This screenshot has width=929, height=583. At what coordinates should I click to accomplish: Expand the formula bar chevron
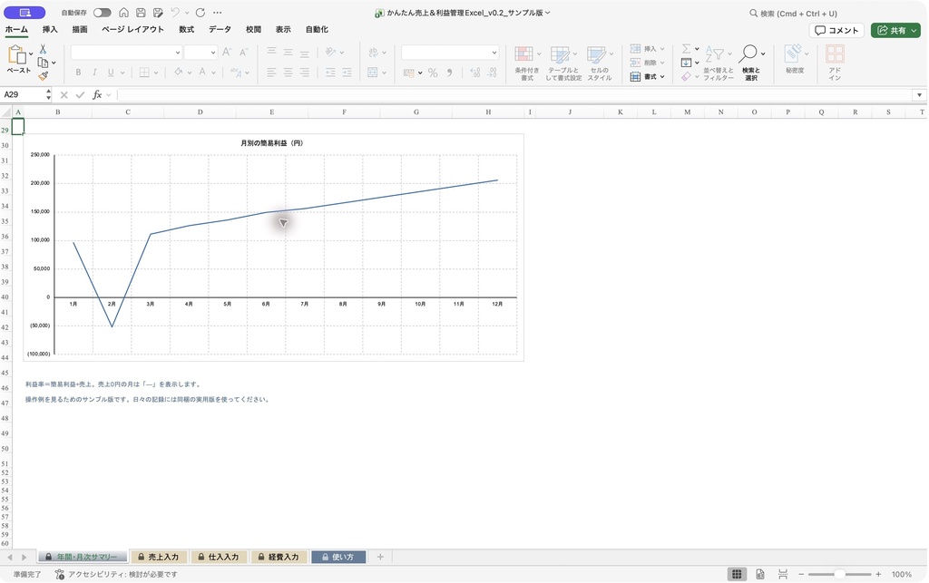pos(919,94)
